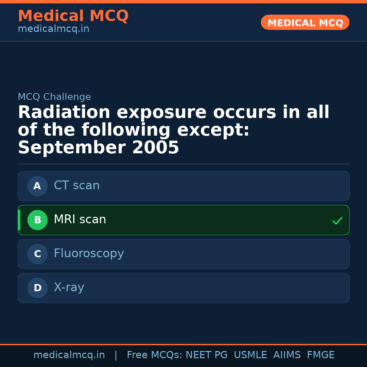Click the AIIMS footer label
Screen dimensions: 367x367
(287, 355)
